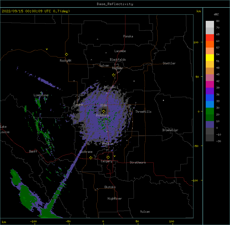Screen dimensions: 230x225
Task: Click the Didsbury town label
Action: pos(102,115)
